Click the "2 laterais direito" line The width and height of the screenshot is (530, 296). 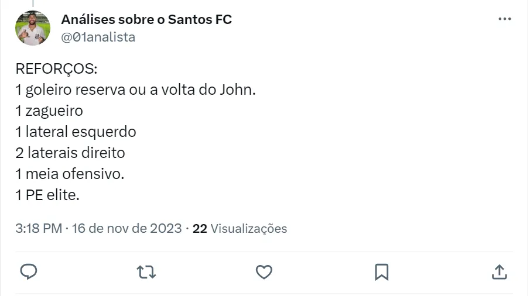70,153
